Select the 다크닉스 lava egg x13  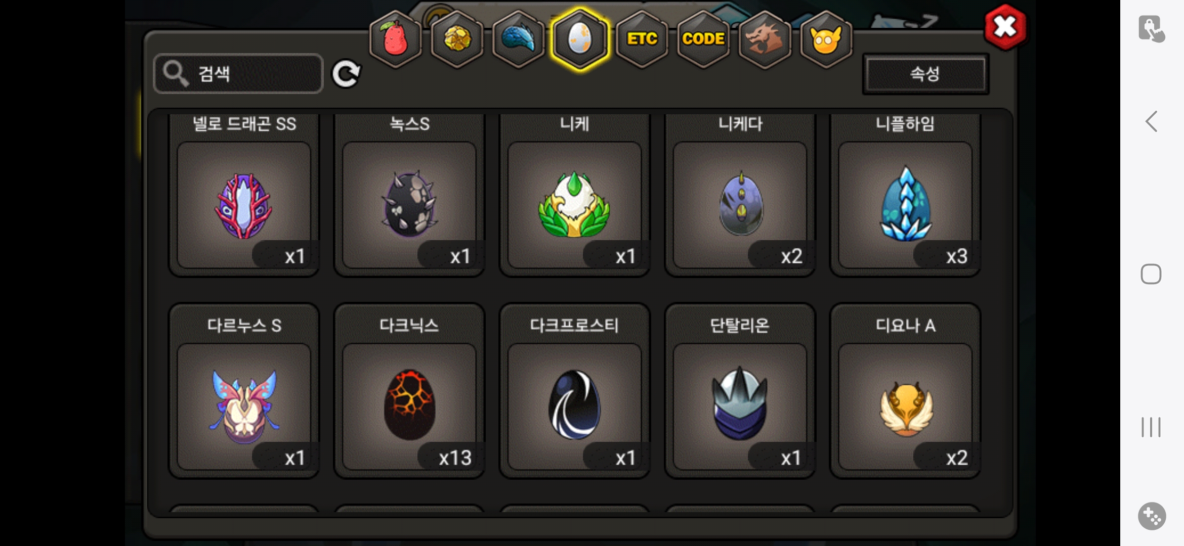tap(409, 391)
